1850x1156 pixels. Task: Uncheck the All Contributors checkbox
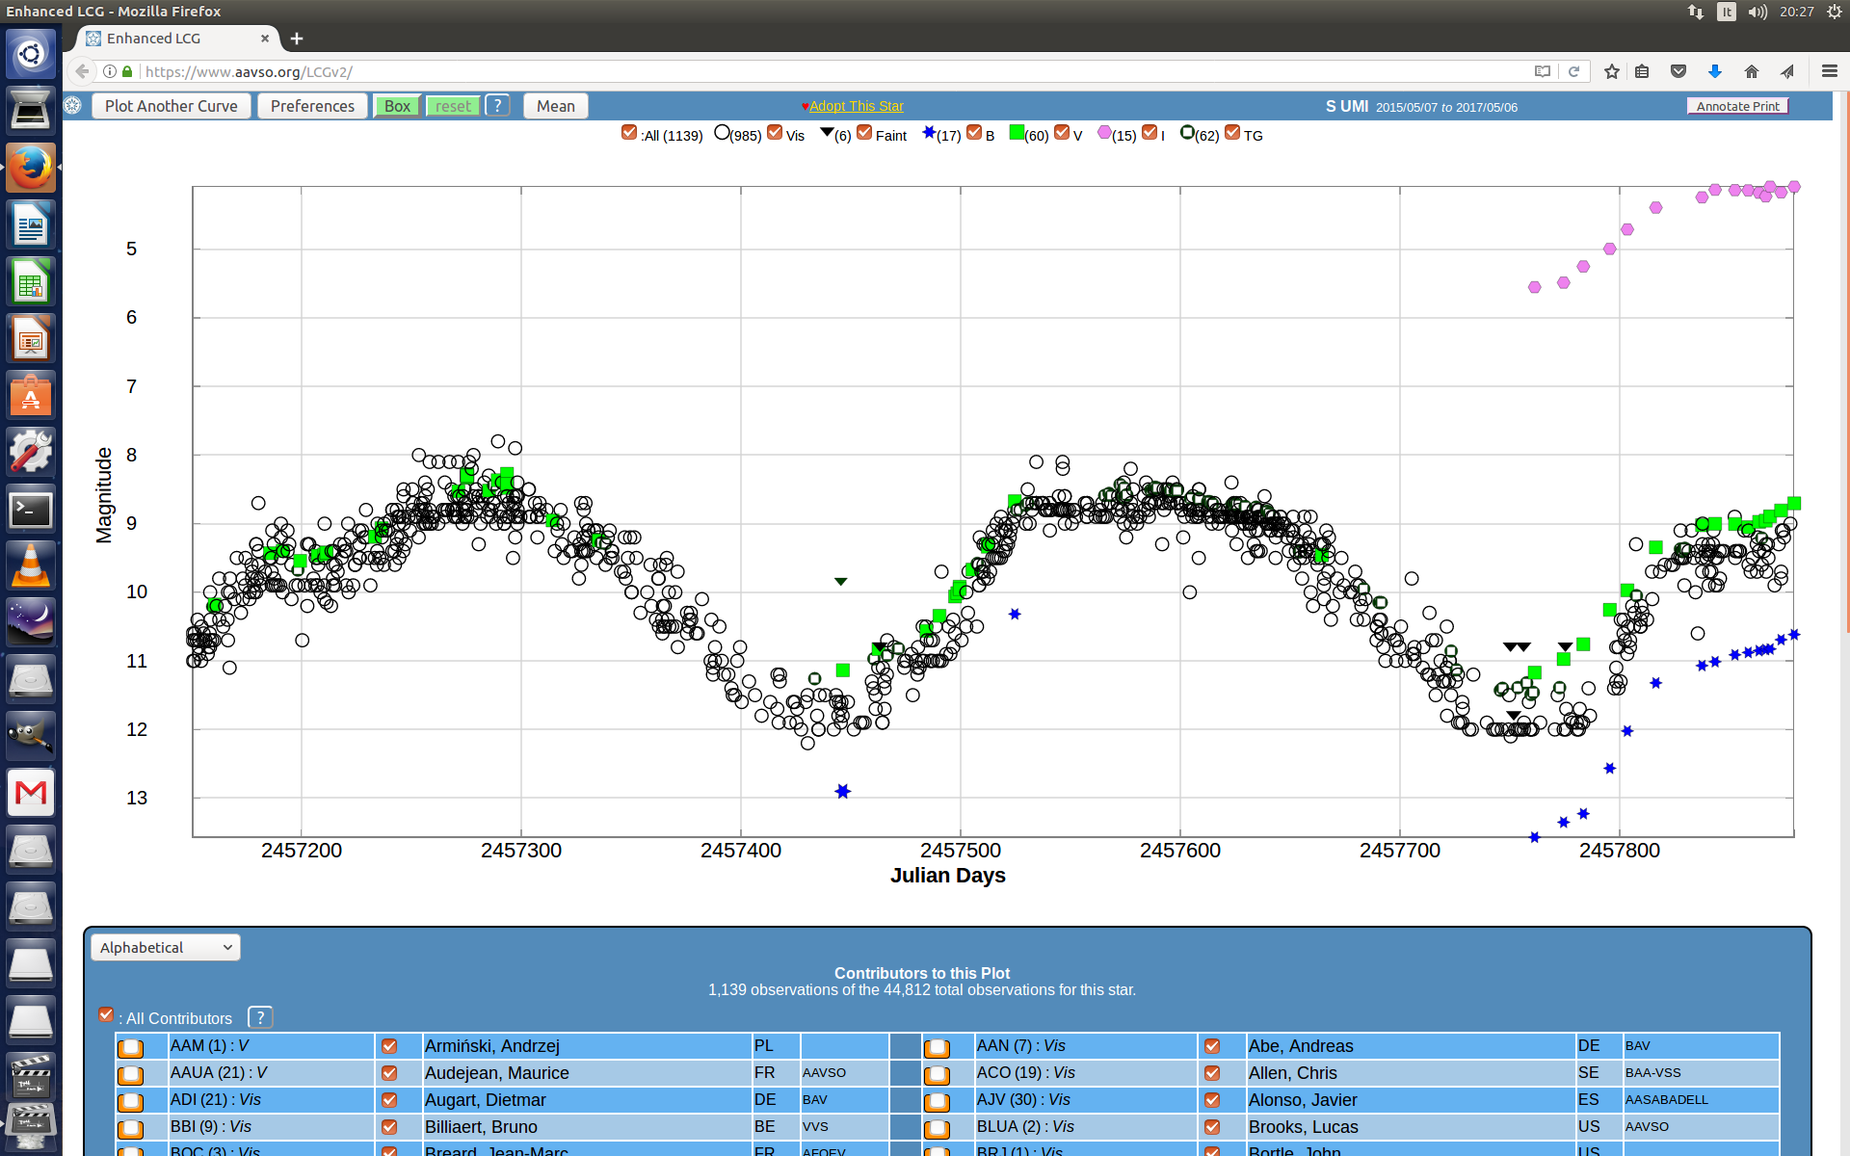click(x=106, y=1014)
